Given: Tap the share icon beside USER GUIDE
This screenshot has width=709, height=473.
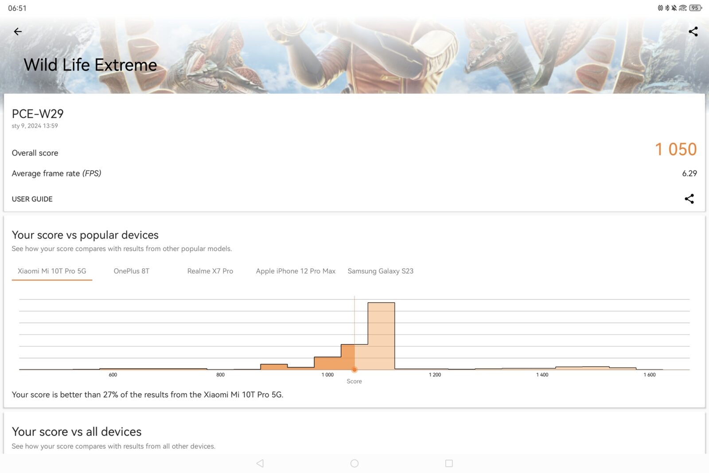Looking at the screenshot, I should (x=689, y=199).
